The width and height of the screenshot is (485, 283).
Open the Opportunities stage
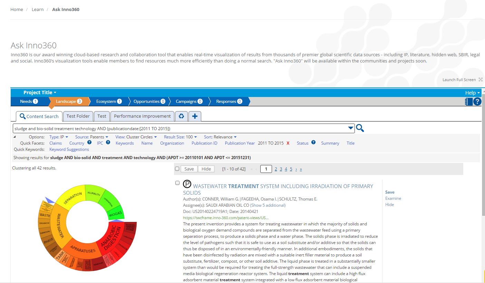pos(149,101)
